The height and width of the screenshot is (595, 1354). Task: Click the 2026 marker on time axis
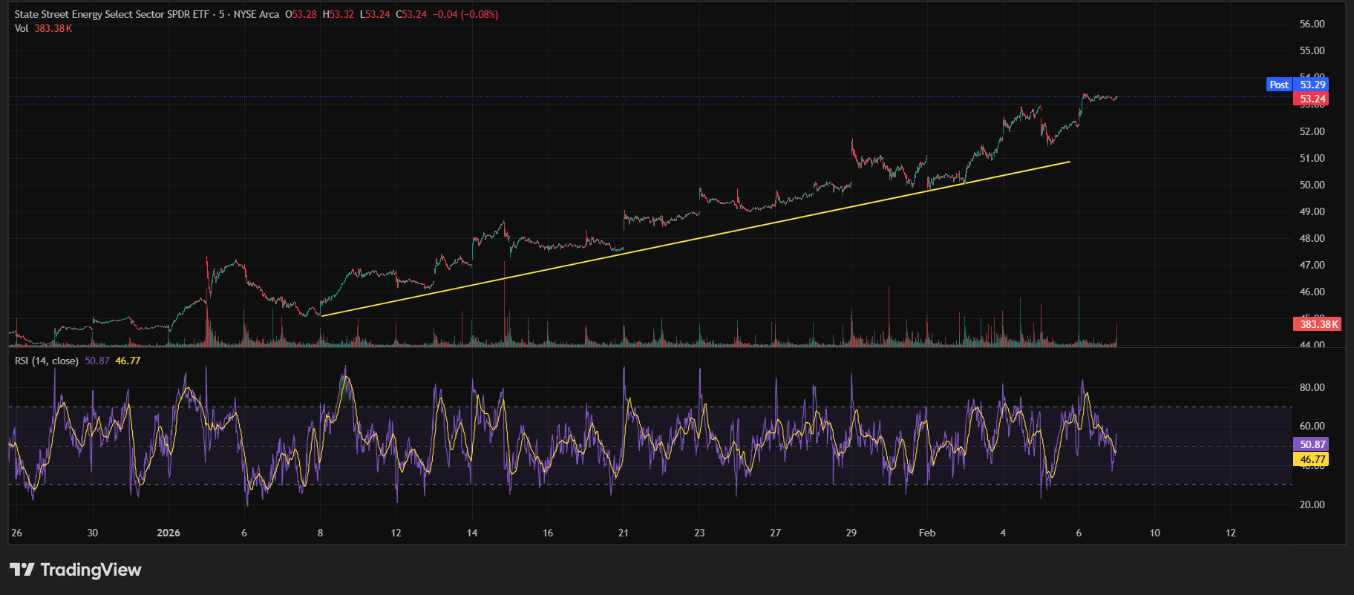[x=169, y=533]
